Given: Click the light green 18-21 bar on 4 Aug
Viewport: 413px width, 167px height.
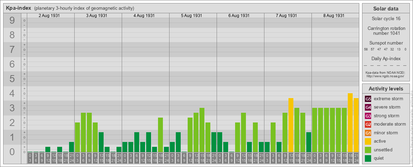Looking at the screenshot, I should [x=160, y=135].
